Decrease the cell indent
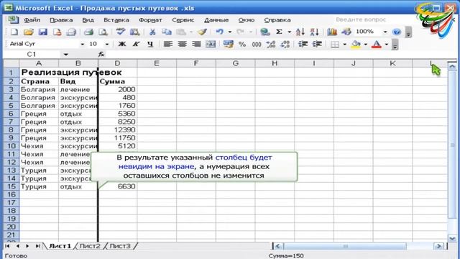 click(303, 44)
